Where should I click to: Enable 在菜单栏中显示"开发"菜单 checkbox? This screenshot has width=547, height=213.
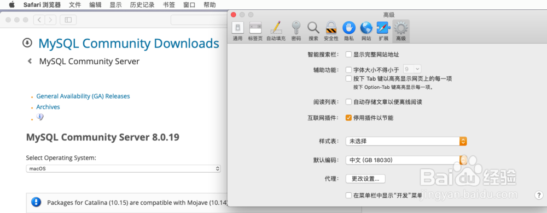coord(348,195)
